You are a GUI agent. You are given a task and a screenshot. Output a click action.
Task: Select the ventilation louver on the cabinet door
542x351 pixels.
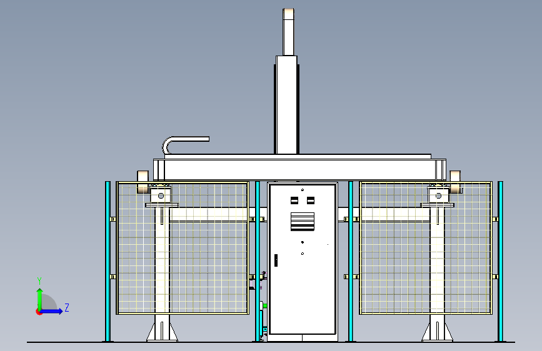[x=303, y=222]
